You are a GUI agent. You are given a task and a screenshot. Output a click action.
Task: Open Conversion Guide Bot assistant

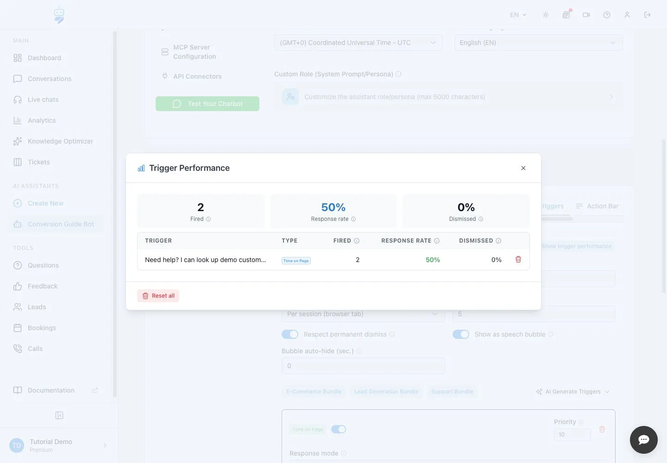(x=56, y=224)
